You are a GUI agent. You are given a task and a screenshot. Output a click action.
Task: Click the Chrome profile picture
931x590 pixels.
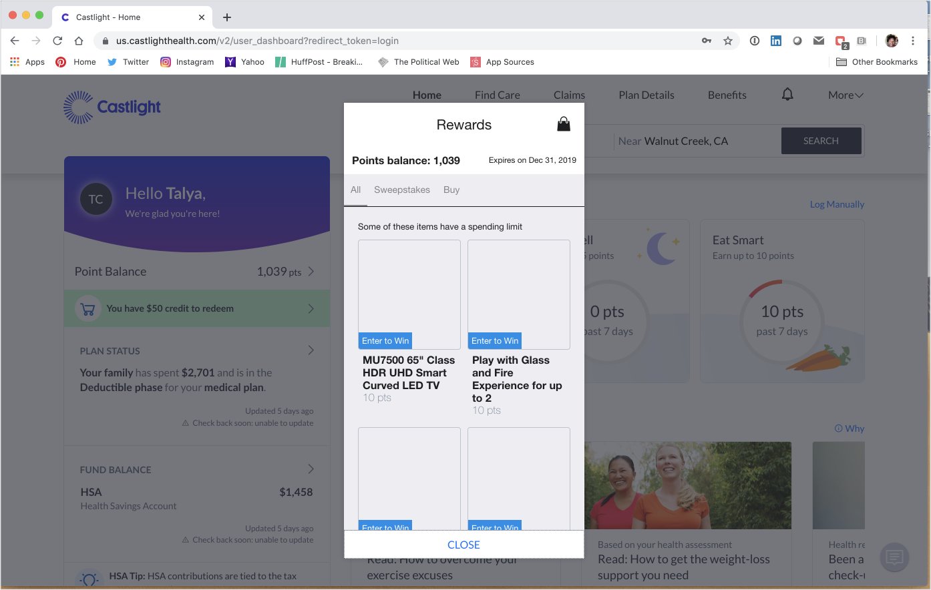892,41
